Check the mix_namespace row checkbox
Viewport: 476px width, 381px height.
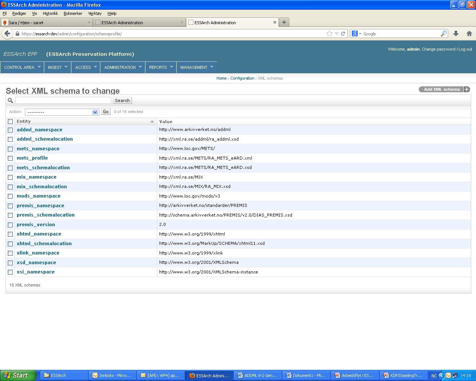coord(10,177)
